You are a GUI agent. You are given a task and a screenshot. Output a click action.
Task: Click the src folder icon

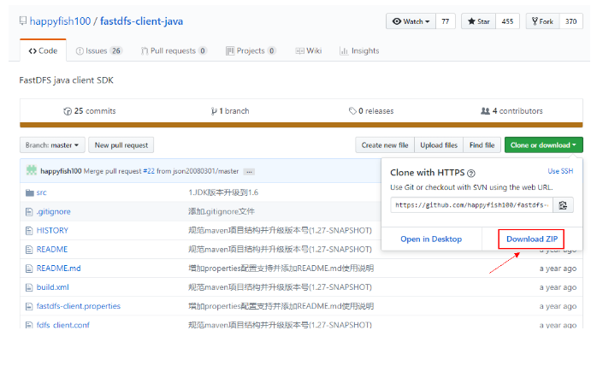coord(30,192)
